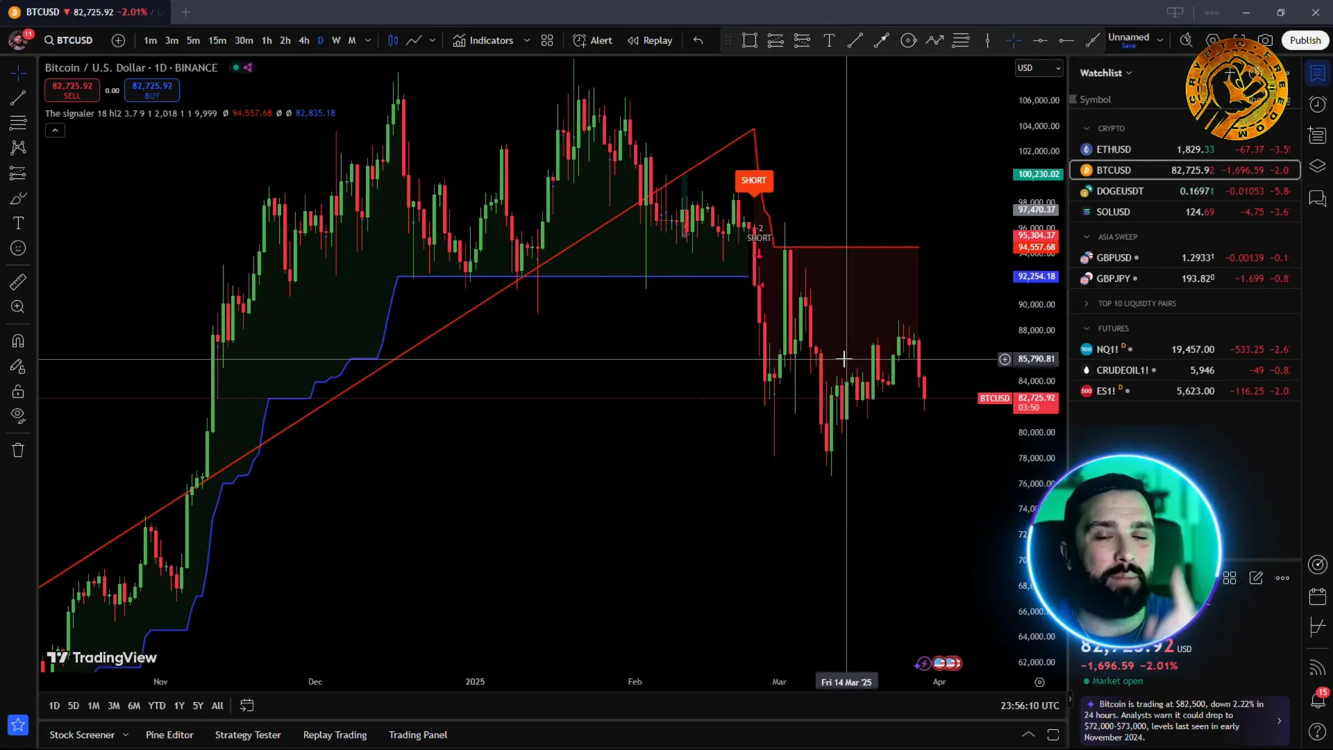Toggle stay in drawing mode

pos(18,366)
